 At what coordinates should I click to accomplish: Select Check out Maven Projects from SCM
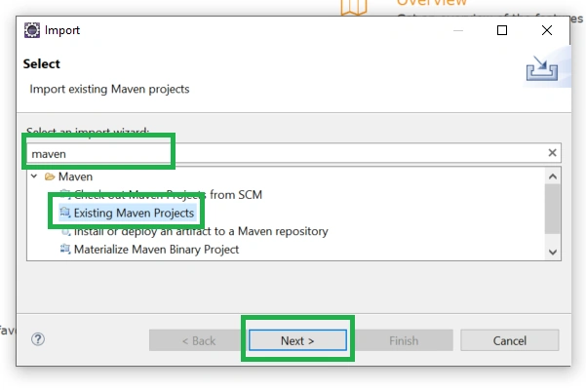pyautogui.click(x=168, y=195)
